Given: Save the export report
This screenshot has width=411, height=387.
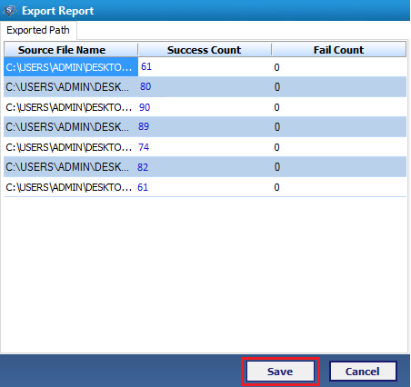Looking at the screenshot, I should click(280, 372).
